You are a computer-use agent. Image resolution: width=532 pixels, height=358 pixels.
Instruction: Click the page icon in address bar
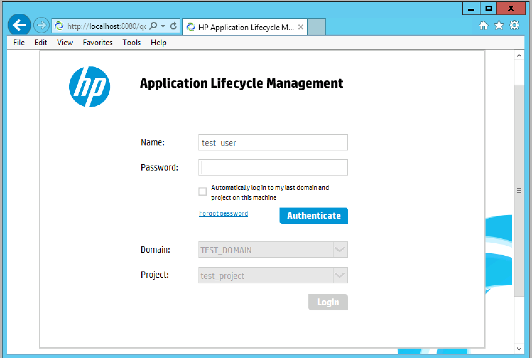[x=59, y=26]
